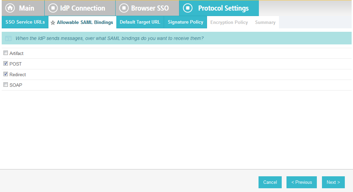Uncheck the Redirect binding checkbox
The height and width of the screenshot is (192, 353).
click(x=6, y=74)
